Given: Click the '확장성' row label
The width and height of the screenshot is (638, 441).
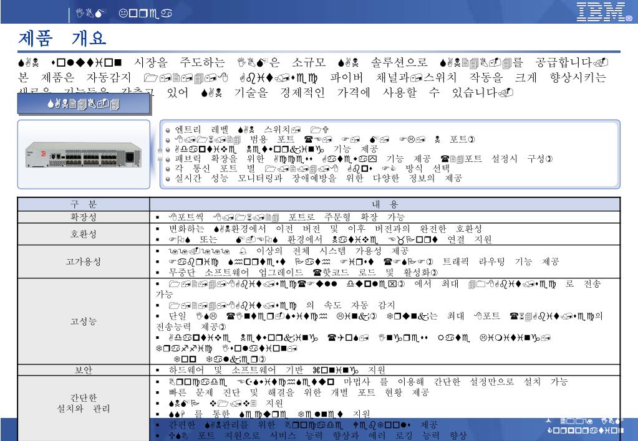Looking at the screenshot, I should point(84,217).
